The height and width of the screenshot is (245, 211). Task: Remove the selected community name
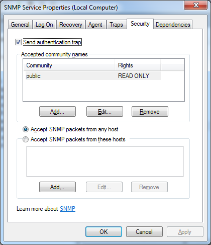point(150,112)
